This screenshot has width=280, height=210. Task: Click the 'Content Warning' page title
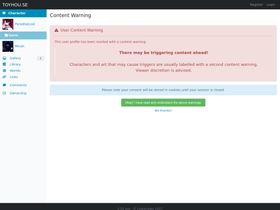(x=71, y=16)
